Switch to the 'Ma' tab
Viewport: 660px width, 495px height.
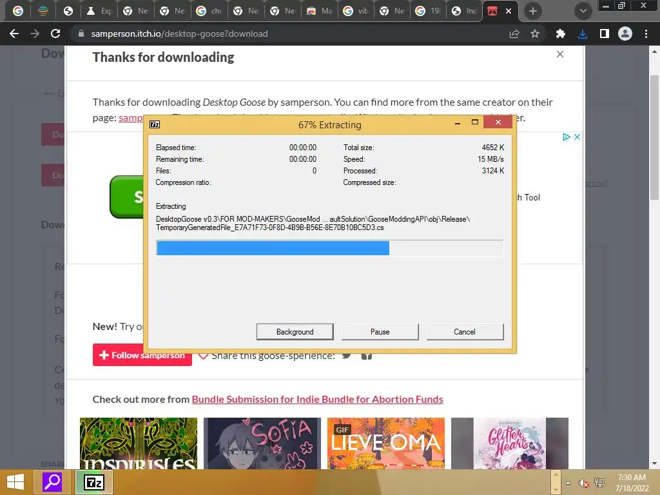[320, 11]
